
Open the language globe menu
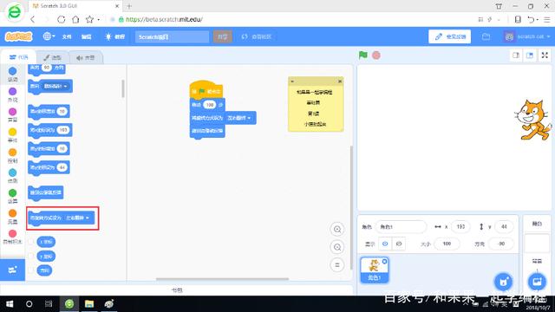click(x=49, y=36)
